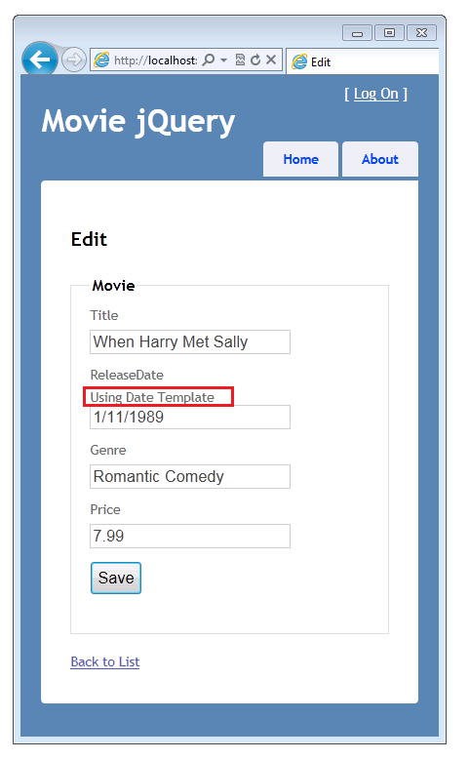Click the Genre label

[108, 451]
